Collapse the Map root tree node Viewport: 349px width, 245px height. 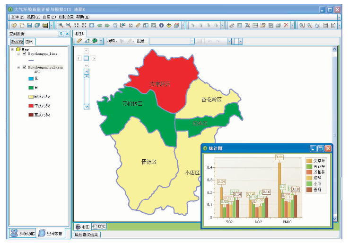tap(12, 49)
